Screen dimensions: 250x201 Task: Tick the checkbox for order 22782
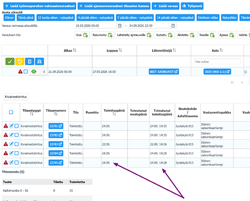[x=17, y=135]
